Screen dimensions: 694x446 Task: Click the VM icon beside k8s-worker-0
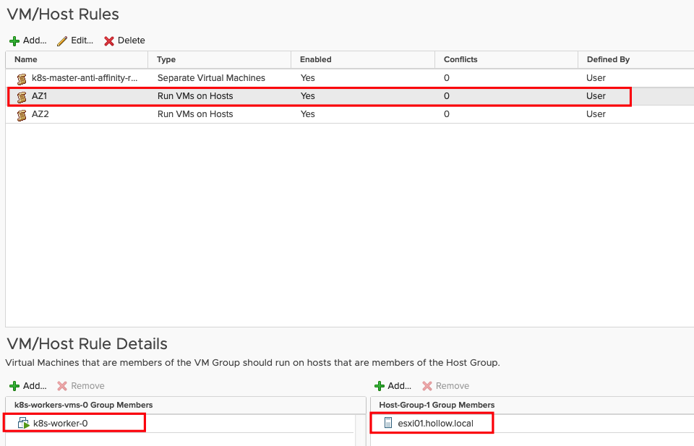23,423
